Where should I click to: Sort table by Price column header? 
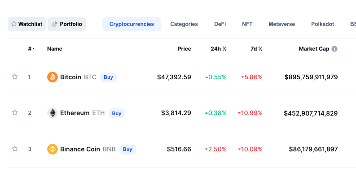185,49
